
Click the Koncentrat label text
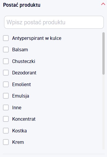(x=24, y=119)
